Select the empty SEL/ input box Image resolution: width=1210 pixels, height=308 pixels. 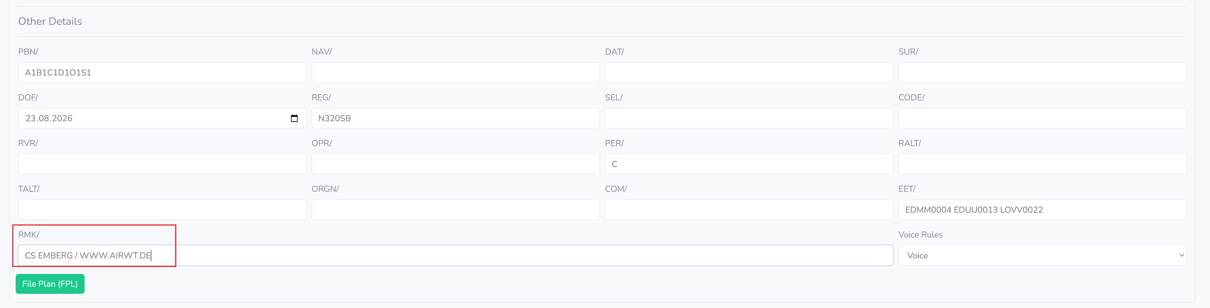click(749, 118)
